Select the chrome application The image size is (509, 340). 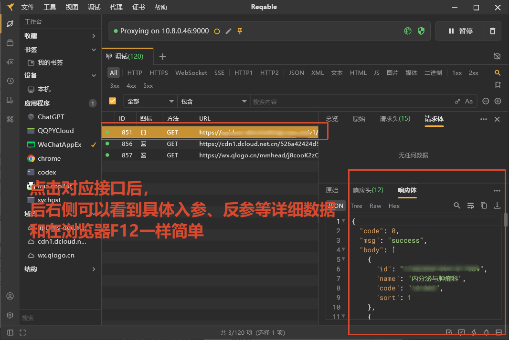pyautogui.click(x=49, y=158)
